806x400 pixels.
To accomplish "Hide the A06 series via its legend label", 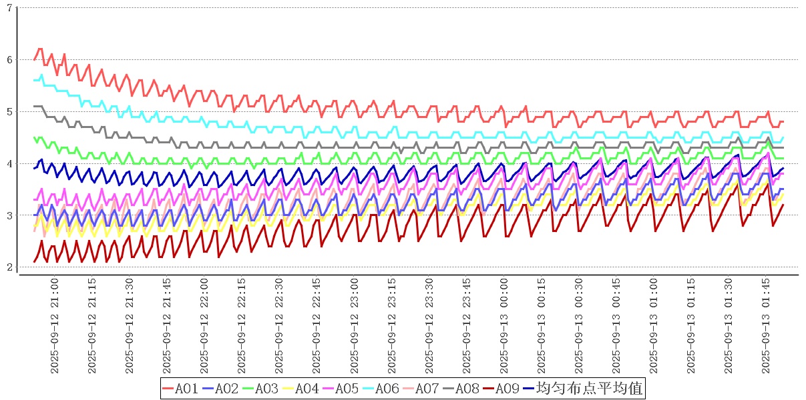I will click(x=387, y=389).
